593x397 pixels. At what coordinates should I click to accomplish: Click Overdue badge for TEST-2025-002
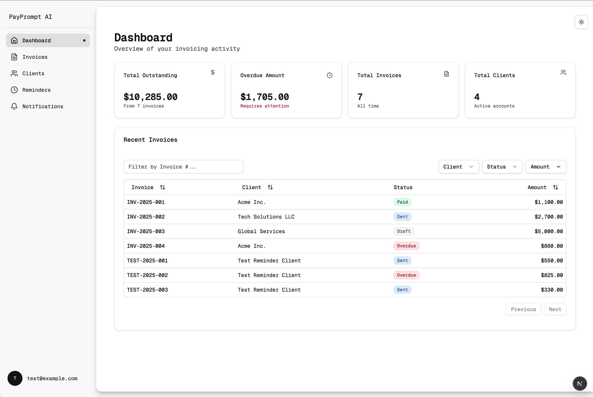click(x=406, y=275)
